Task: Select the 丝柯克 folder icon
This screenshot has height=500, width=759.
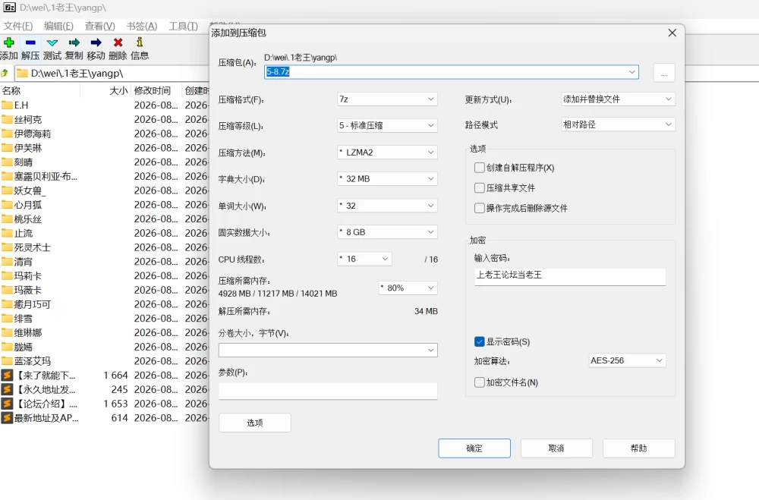Action: pyautogui.click(x=7, y=119)
